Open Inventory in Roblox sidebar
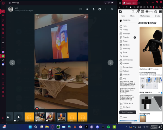Image resolution: width=163 pixels, height=130 pixels. pos(126,48)
